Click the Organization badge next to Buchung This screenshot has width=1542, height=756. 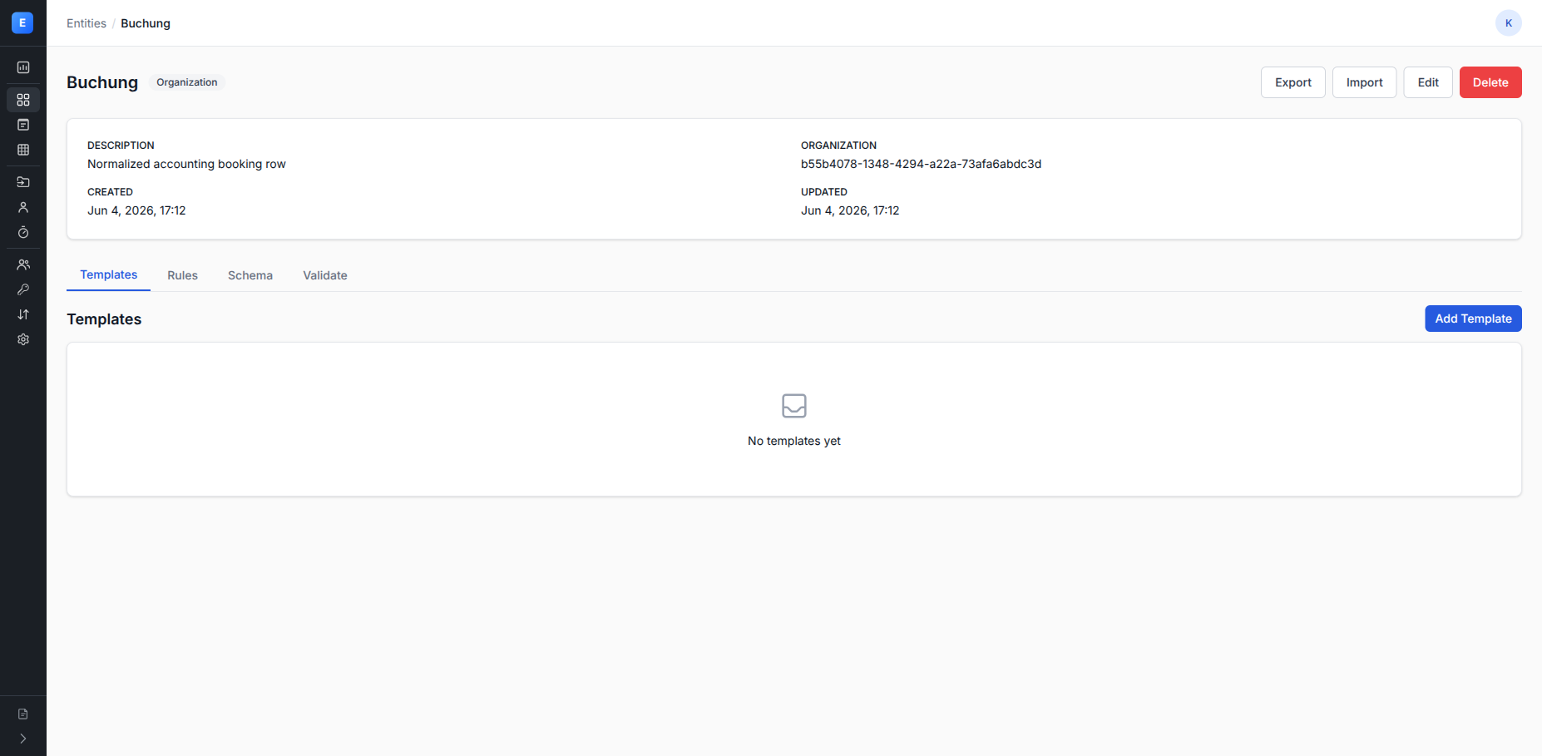tap(187, 82)
